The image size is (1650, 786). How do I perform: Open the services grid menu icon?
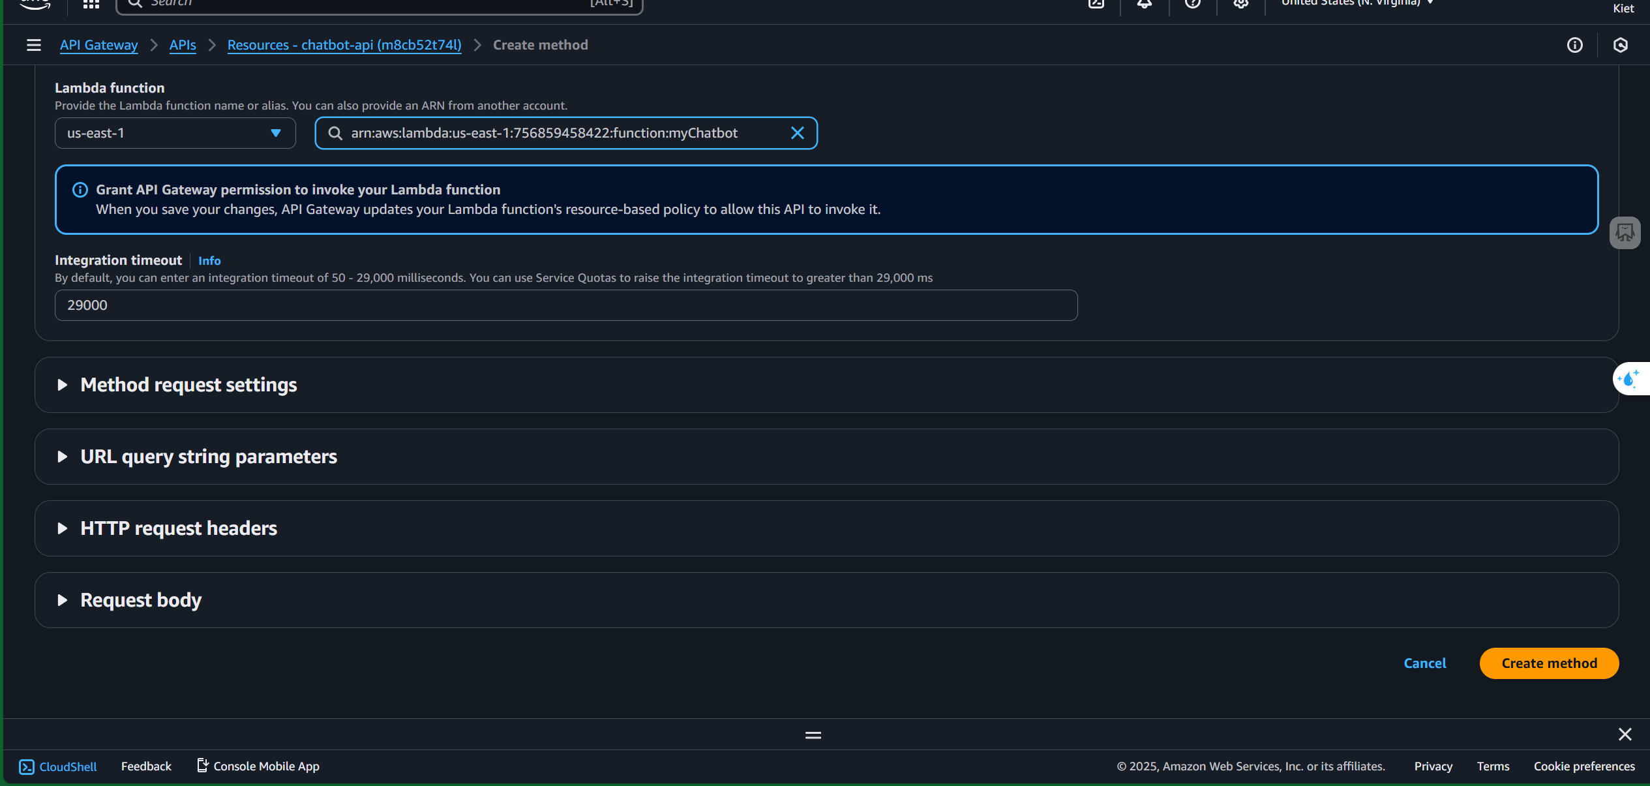pos(91,3)
